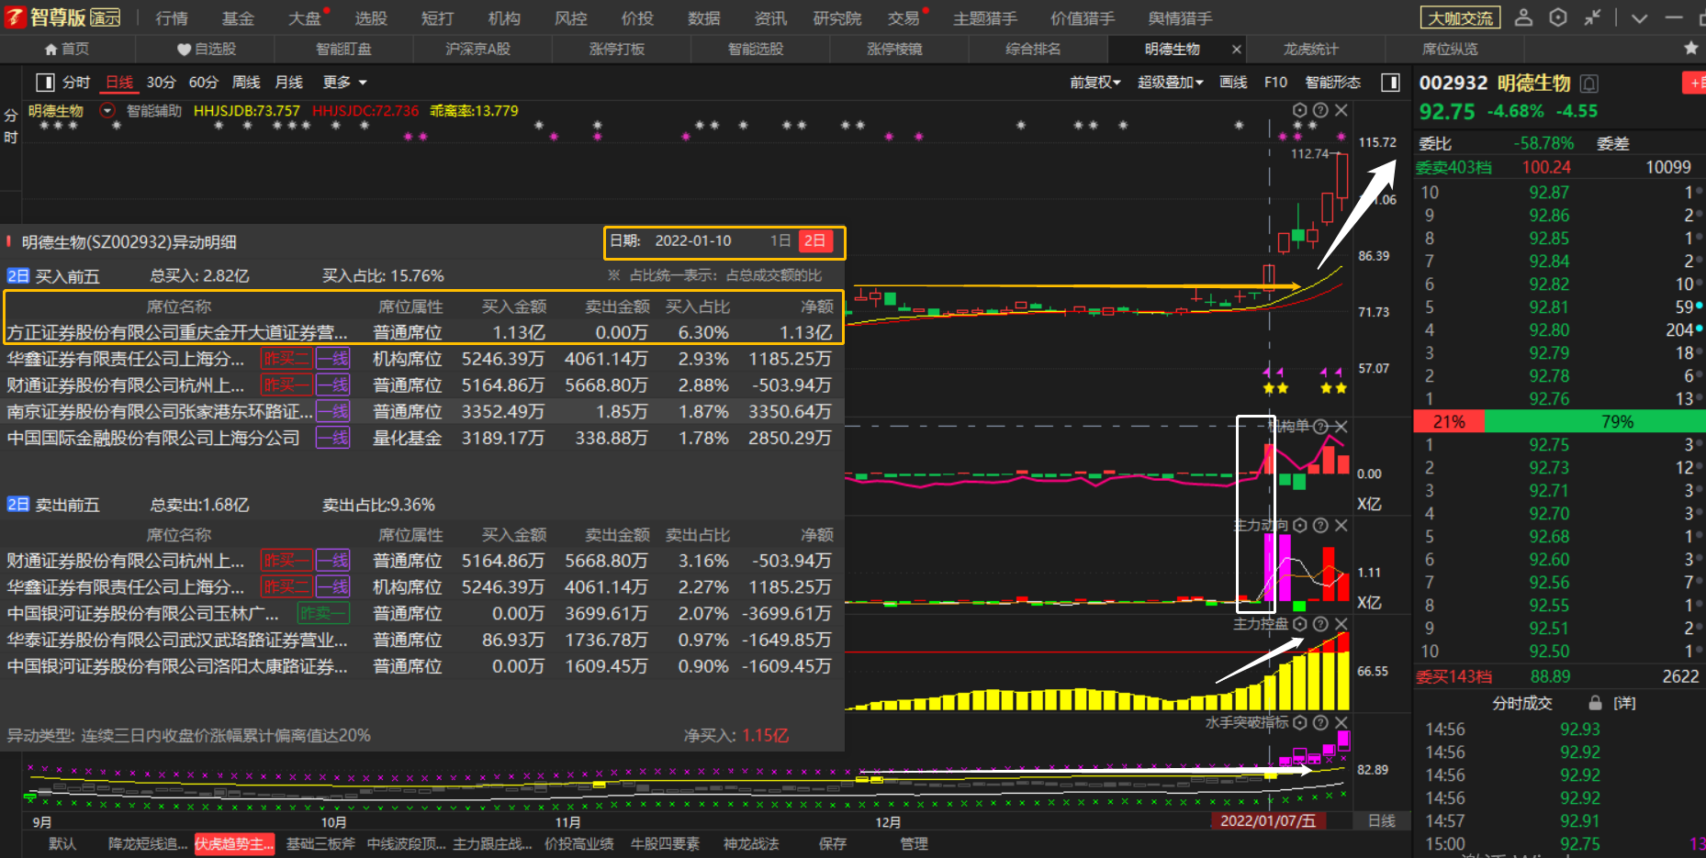1706x858 pixels.
Task: Open help for 水手突破指标 indicator
Action: click(1320, 723)
